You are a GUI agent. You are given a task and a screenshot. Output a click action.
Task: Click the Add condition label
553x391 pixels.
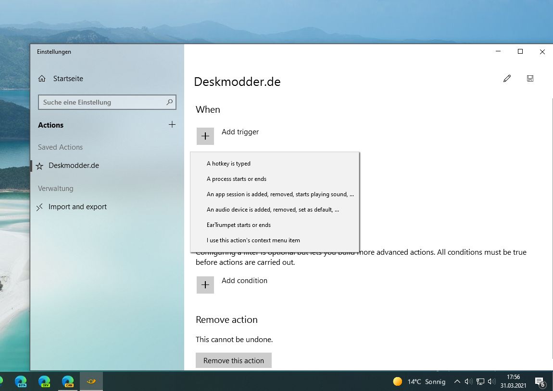click(x=244, y=281)
